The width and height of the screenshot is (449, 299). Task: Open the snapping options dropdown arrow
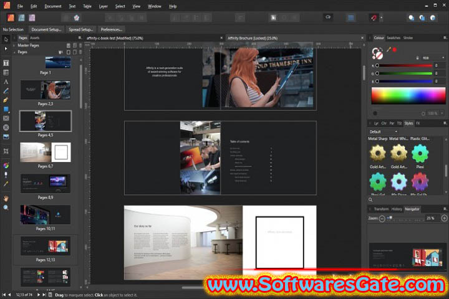382,17
